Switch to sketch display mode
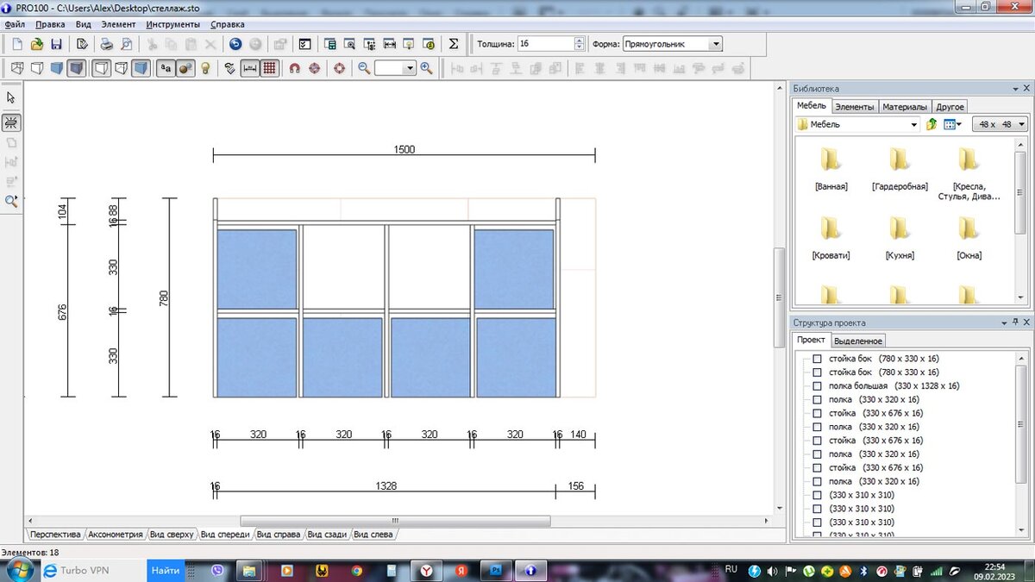Viewport: 1035px width, 582px height. tap(36, 68)
